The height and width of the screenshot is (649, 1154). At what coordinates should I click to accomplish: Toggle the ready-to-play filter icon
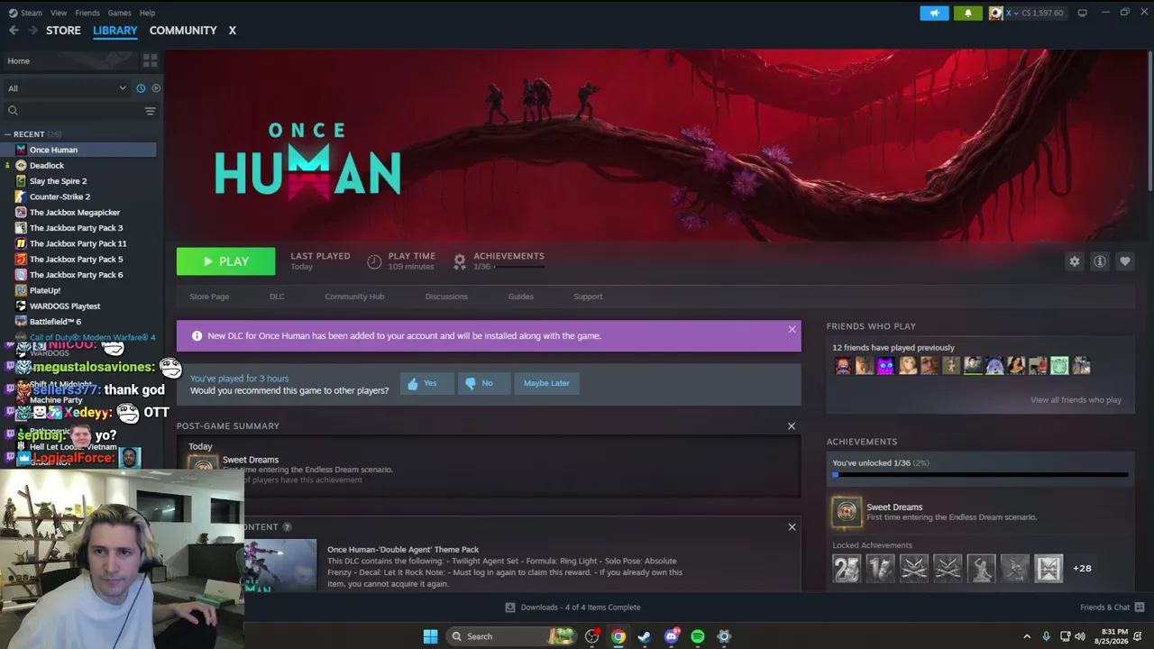click(156, 88)
